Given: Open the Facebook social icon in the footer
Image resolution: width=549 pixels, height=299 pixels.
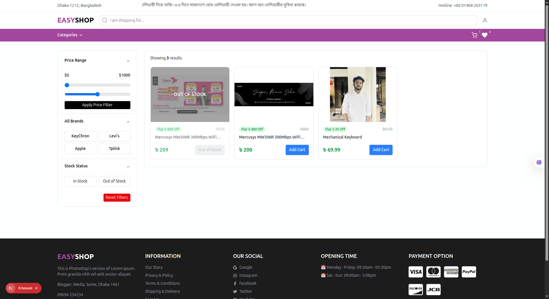Looking at the screenshot, I should click(235, 283).
